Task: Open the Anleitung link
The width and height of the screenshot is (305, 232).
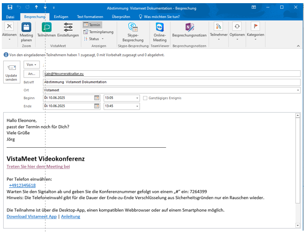Action: (x=70, y=216)
